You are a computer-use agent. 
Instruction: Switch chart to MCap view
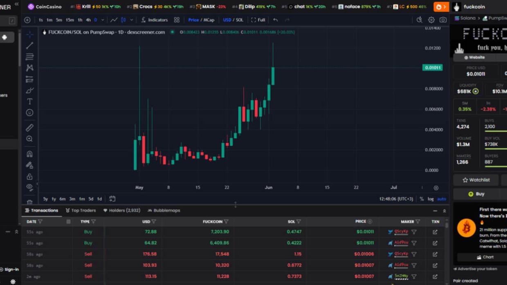(209, 20)
